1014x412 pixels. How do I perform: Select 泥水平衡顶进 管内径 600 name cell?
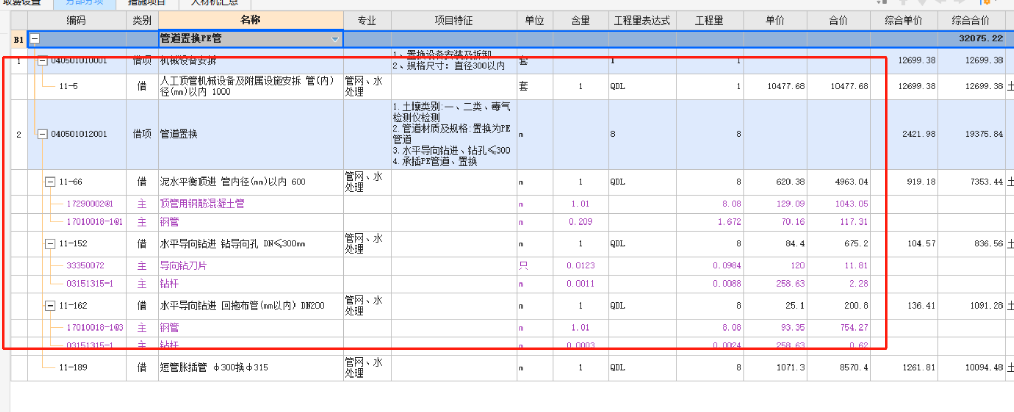click(251, 182)
